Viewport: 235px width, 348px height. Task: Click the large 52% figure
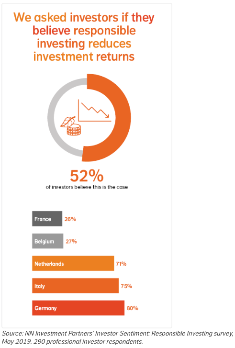(x=87, y=176)
